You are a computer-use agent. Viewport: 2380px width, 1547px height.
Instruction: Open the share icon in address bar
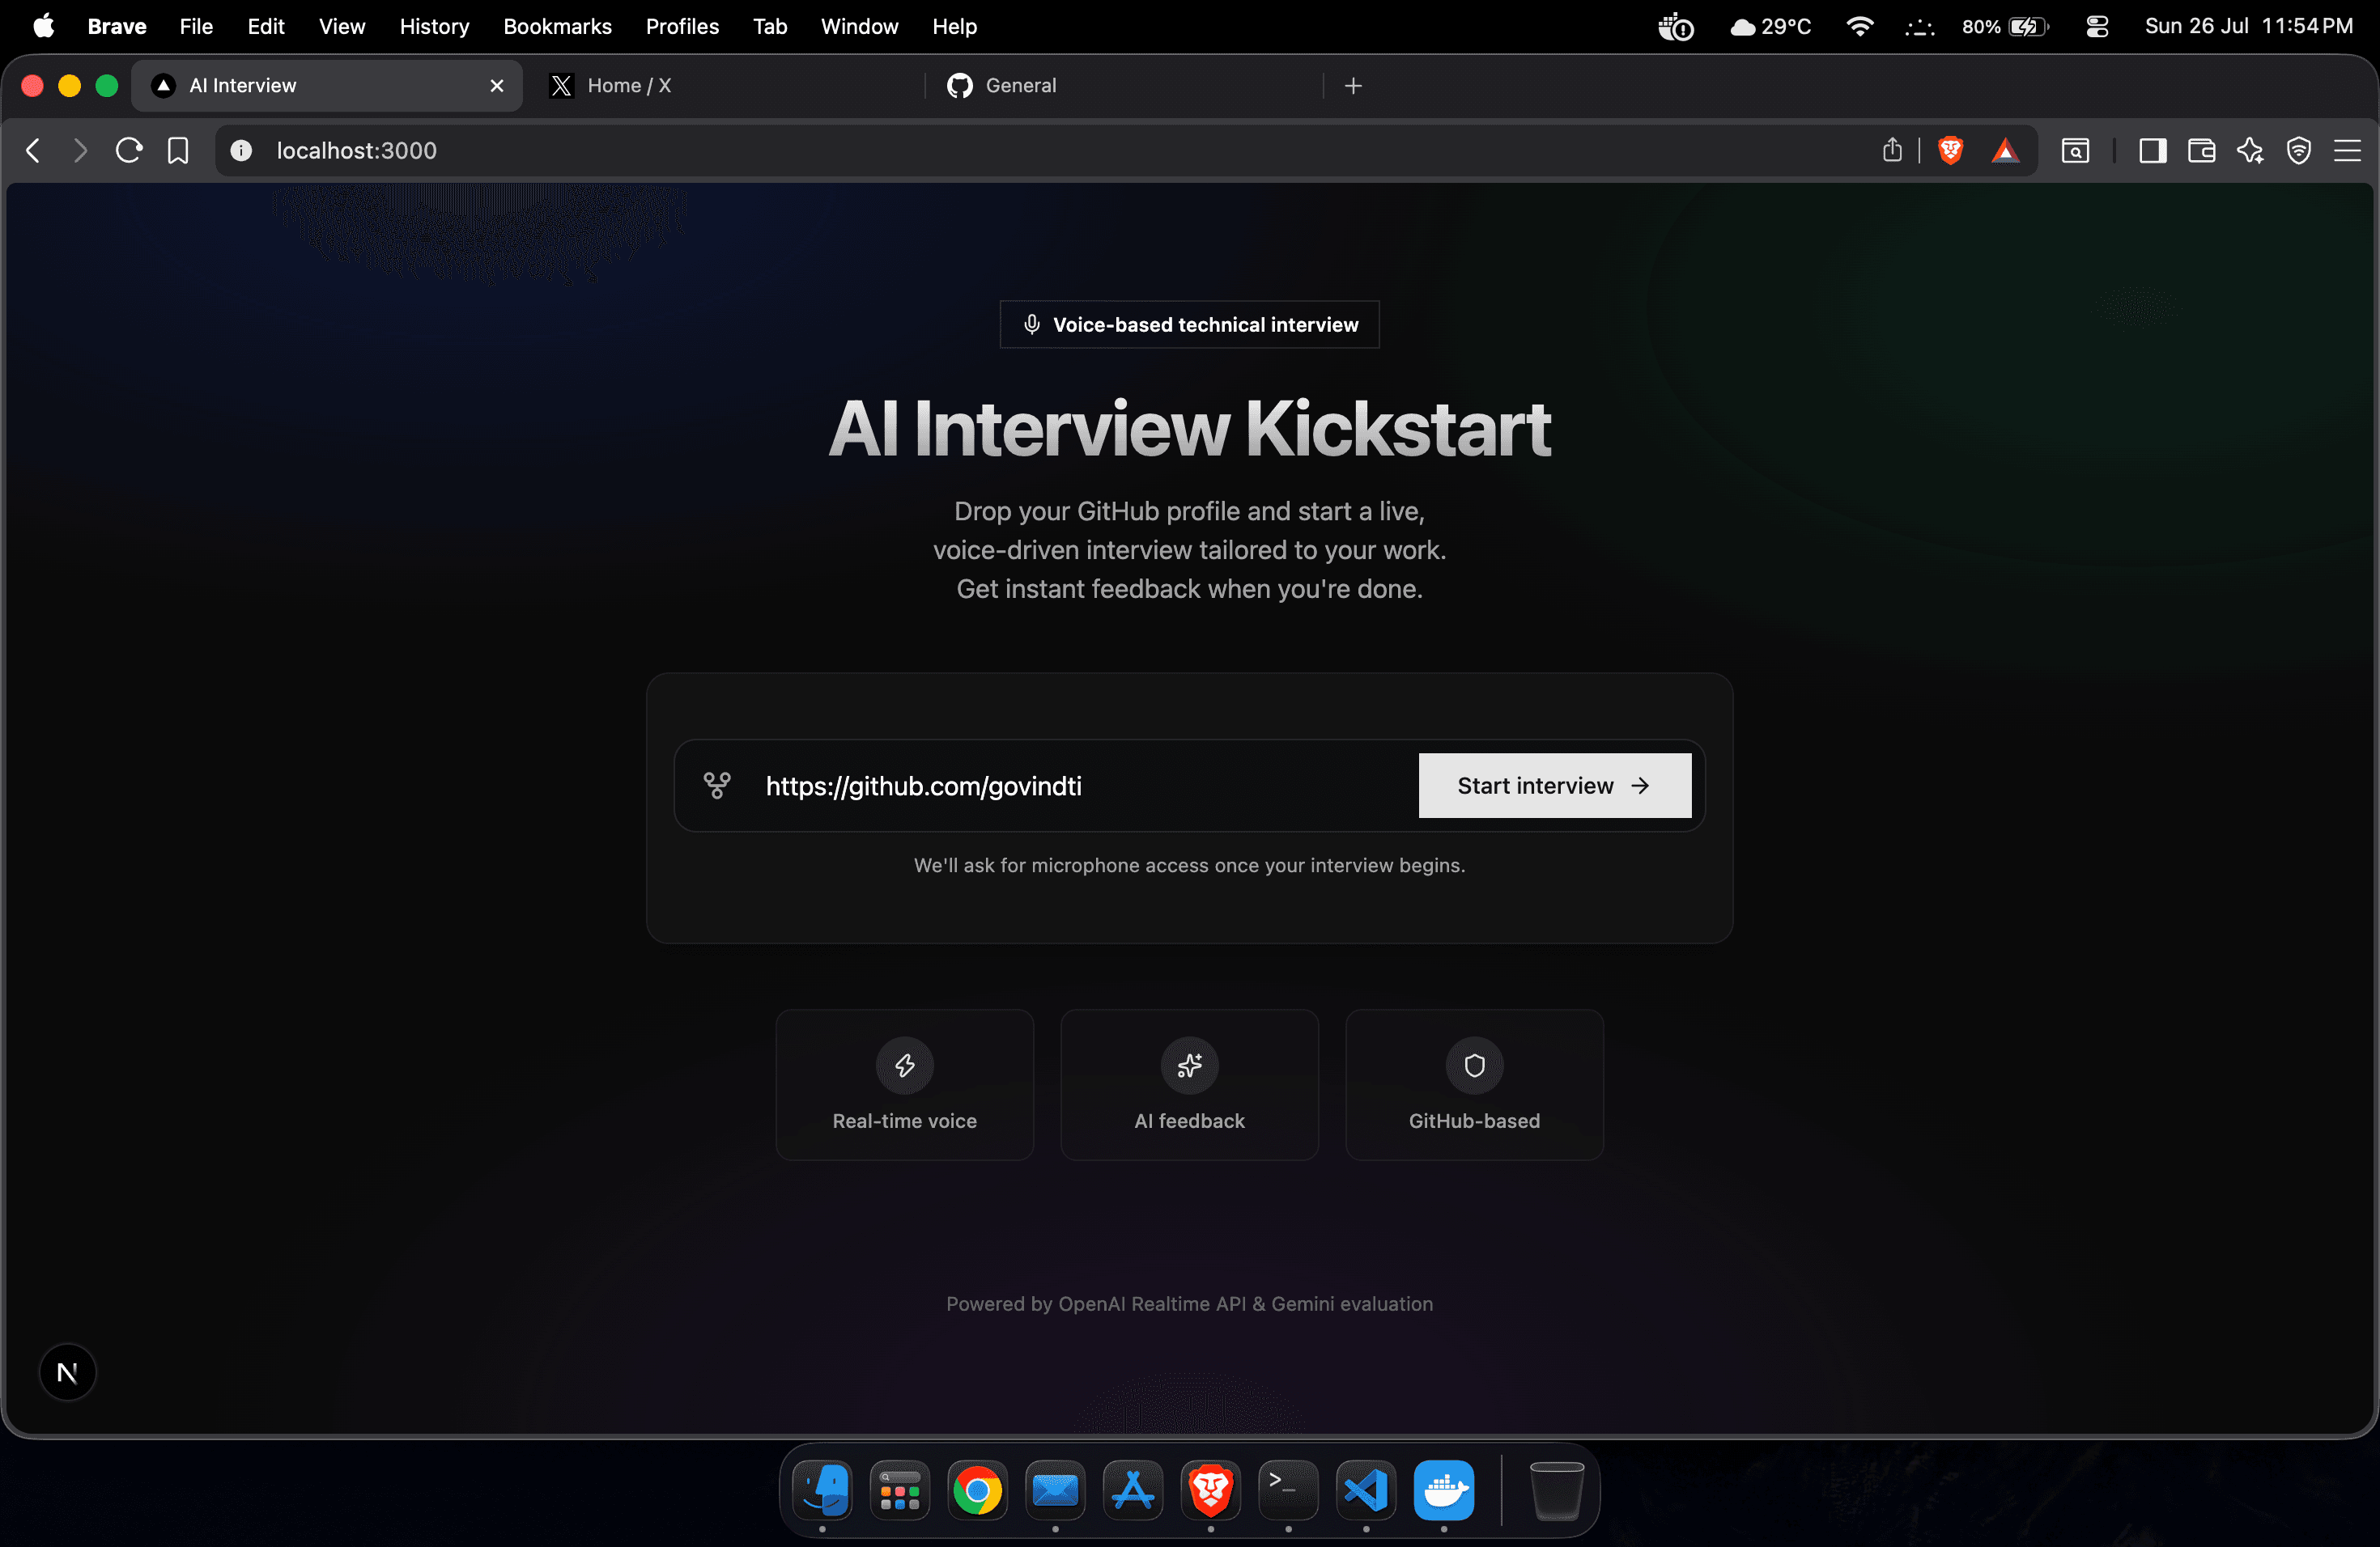pyautogui.click(x=1892, y=151)
